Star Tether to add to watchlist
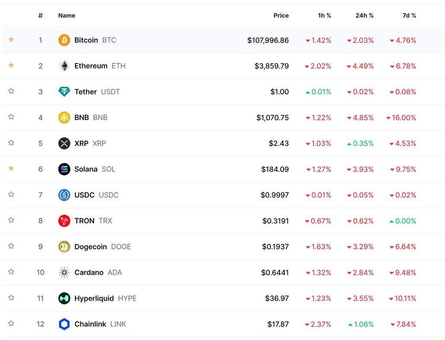Screen dimensions: 445x340 11,91
